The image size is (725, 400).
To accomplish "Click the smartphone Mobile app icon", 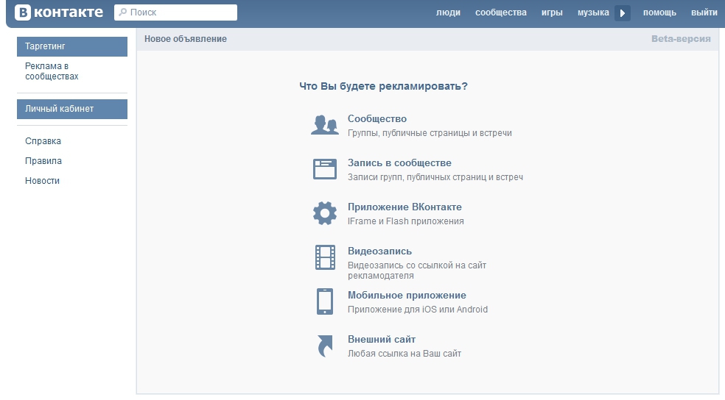I will [325, 302].
